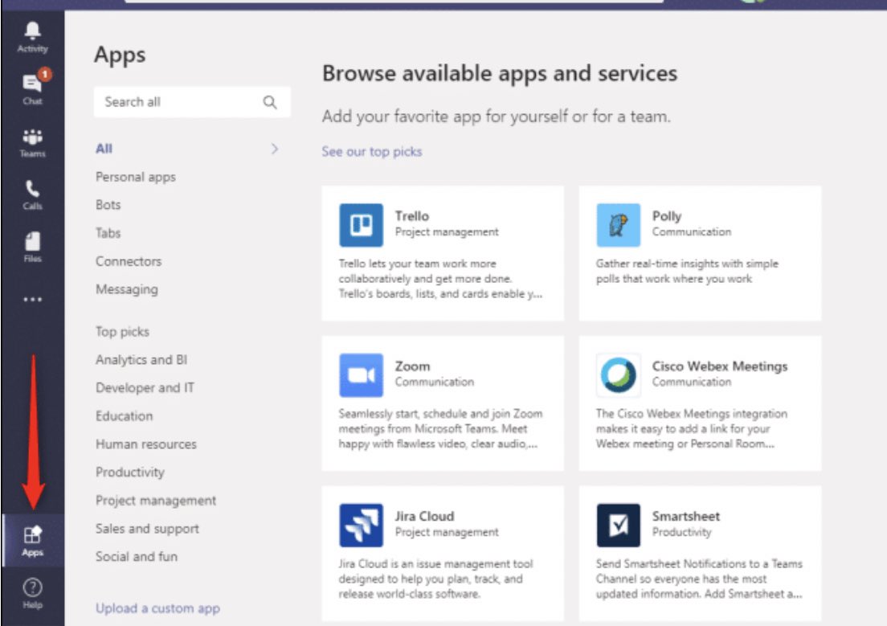Open Project management category in sidebar

pos(156,501)
